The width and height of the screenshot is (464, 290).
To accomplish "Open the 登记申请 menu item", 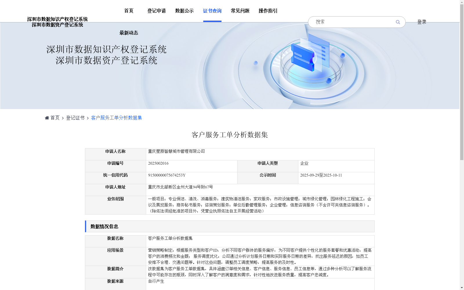I will click(x=157, y=11).
